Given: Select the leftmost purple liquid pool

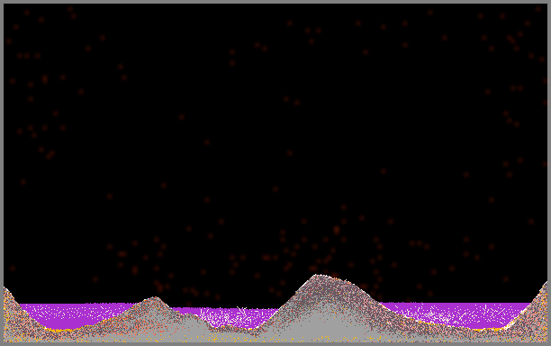Looking at the screenshot, I should coord(74,315).
